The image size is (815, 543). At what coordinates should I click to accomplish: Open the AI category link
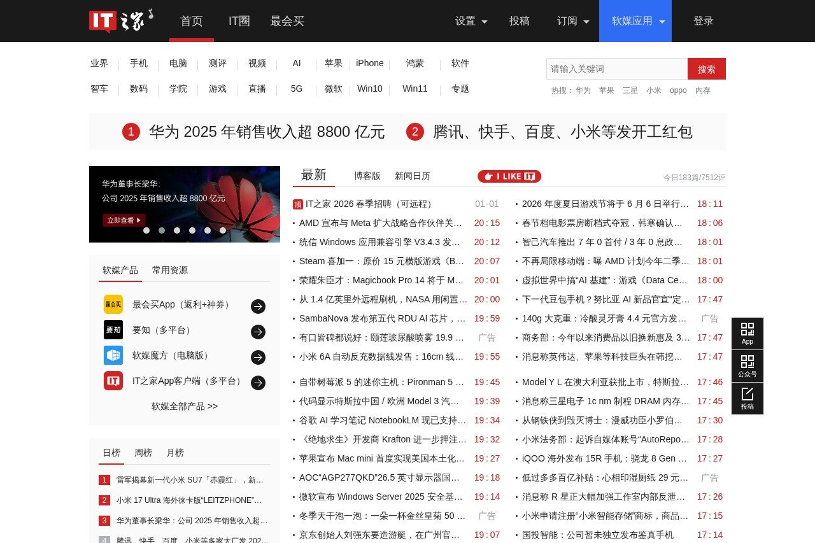(x=297, y=63)
